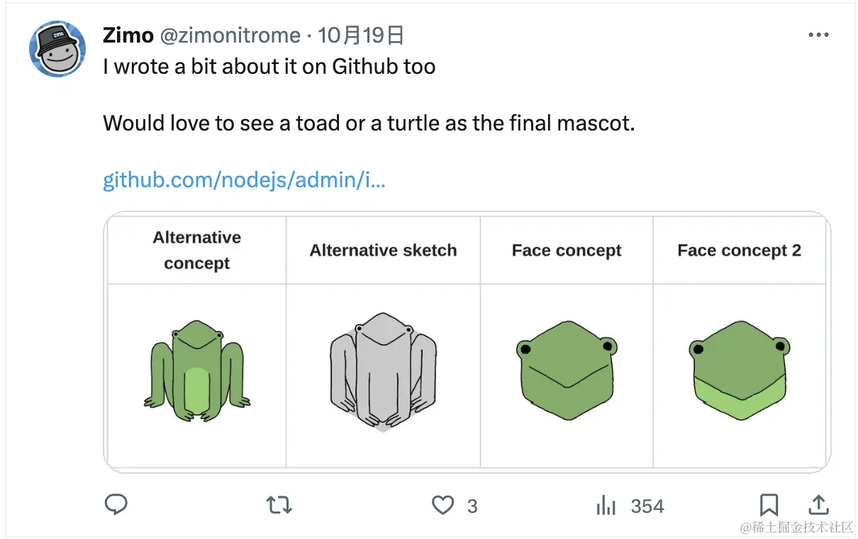The image size is (858, 539).
Task: Click the 354 views count
Action: pyautogui.click(x=647, y=506)
